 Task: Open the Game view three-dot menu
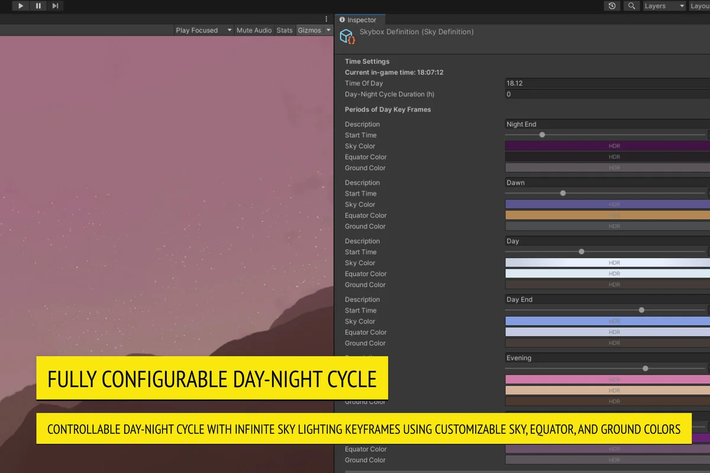[326, 20]
